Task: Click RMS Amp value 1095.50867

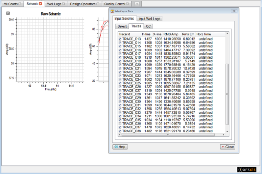Action: [x=172, y=83]
